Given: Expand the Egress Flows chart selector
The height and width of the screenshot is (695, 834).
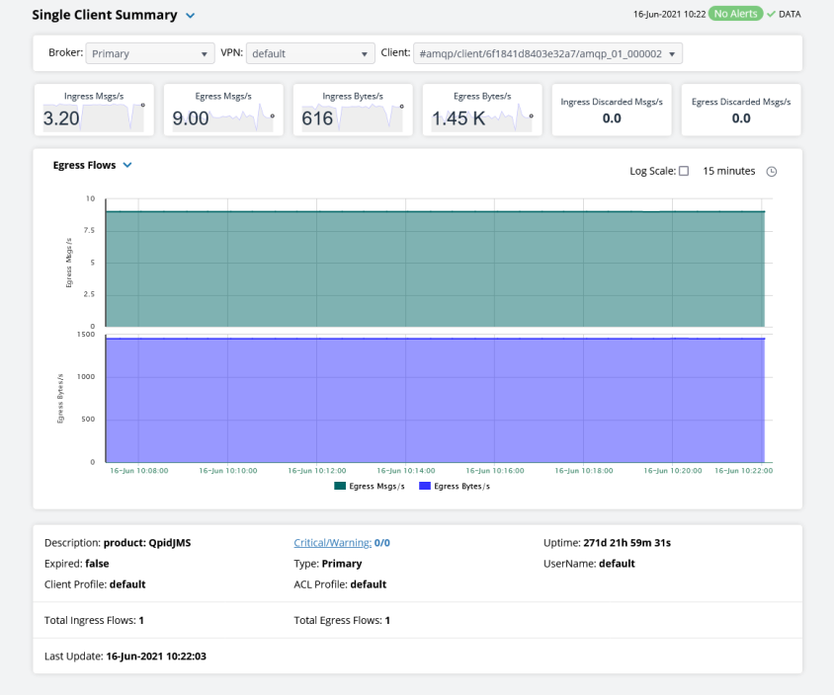Looking at the screenshot, I should tap(127, 166).
